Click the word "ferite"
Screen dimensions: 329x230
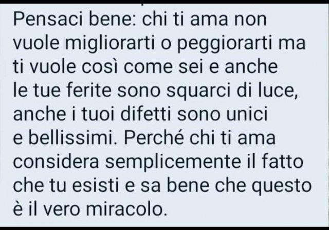89,90
